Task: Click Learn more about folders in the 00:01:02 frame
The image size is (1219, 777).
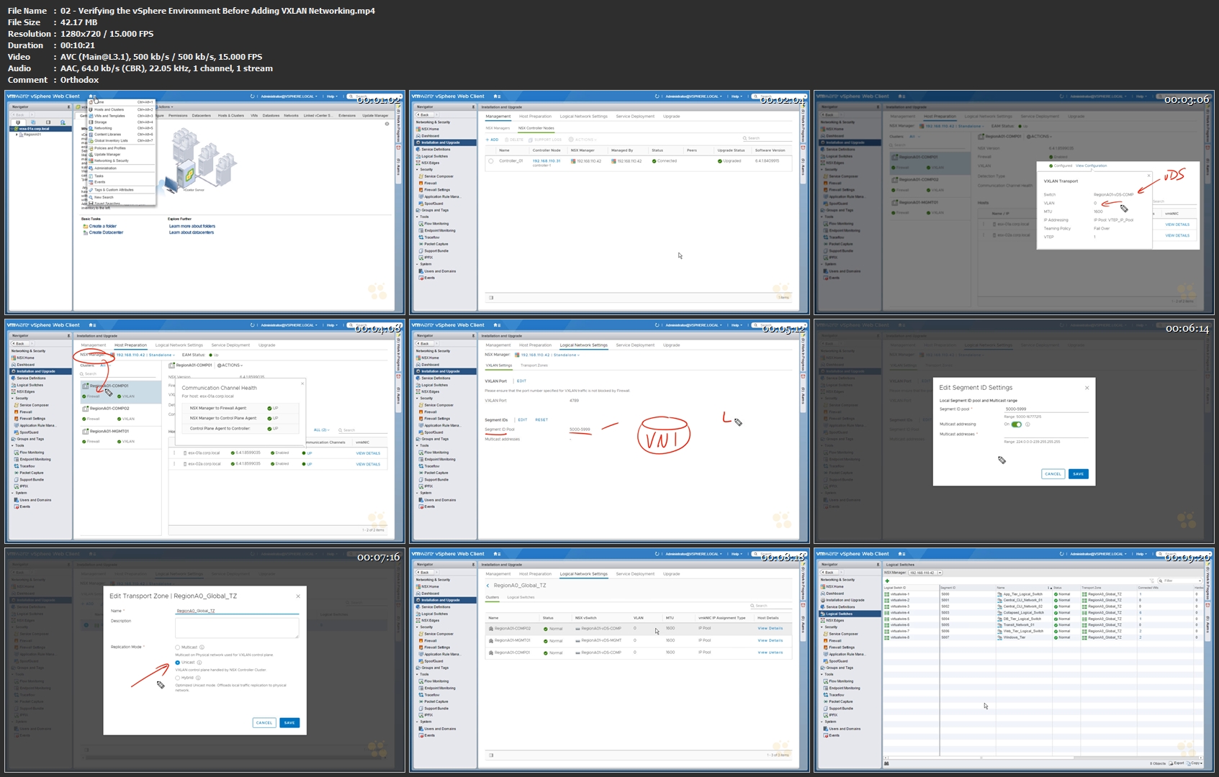Action: point(192,226)
